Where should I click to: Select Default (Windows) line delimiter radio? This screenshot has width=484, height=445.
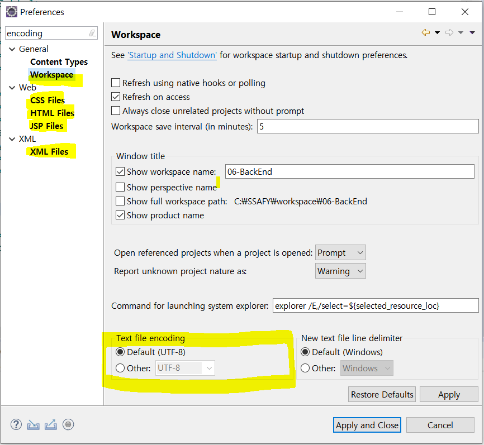pyautogui.click(x=305, y=352)
